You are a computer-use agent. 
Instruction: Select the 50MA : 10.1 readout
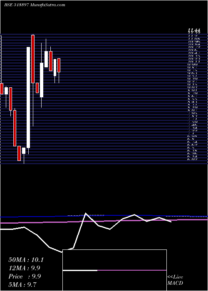click(x=26, y=260)
